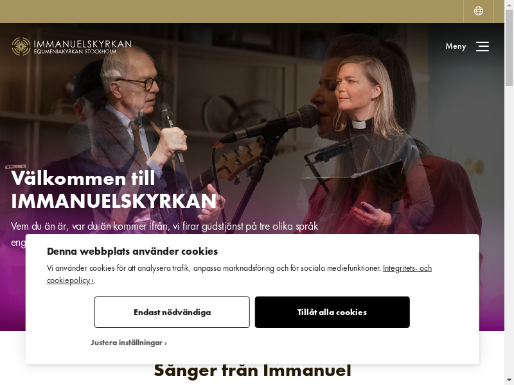This screenshot has width=514, height=385.
Task: Click the Sånger från Immanuel heading
Action: click(x=253, y=370)
